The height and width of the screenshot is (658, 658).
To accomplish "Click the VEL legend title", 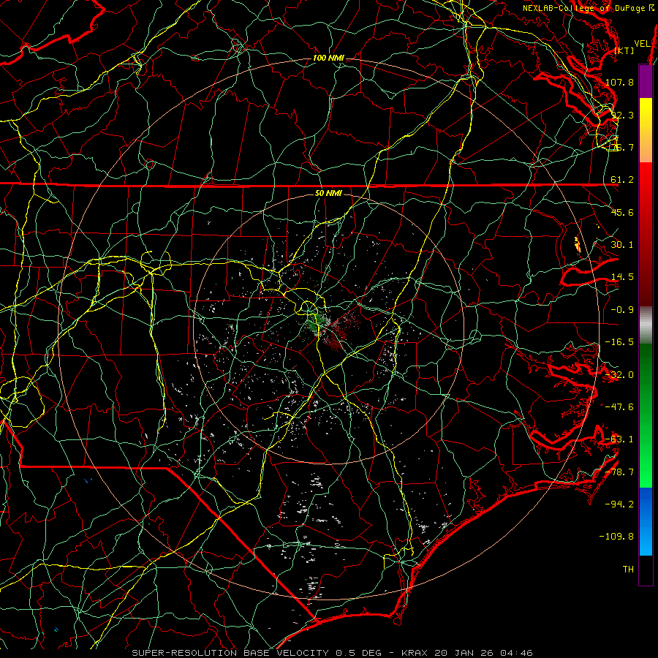I will pos(642,44).
